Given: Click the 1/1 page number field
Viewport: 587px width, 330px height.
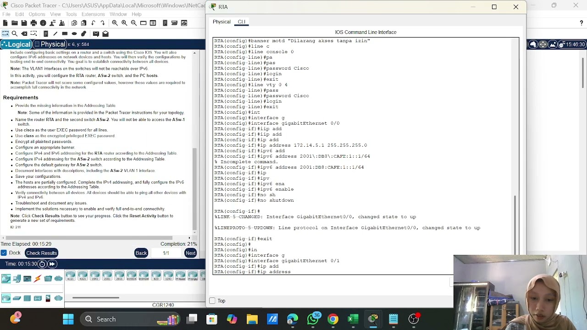Looking at the screenshot, I should tap(166, 253).
